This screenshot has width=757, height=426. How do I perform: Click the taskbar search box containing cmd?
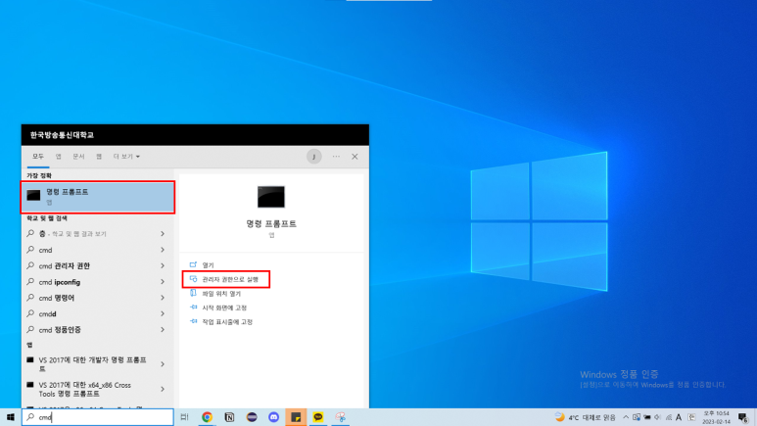pyautogui.click(x=98, y=417)
